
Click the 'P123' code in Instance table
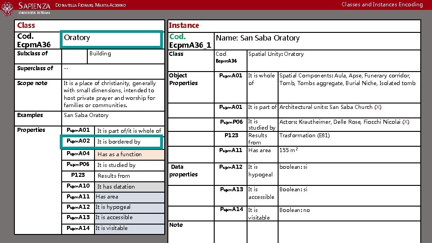click(x=231, y=135)
